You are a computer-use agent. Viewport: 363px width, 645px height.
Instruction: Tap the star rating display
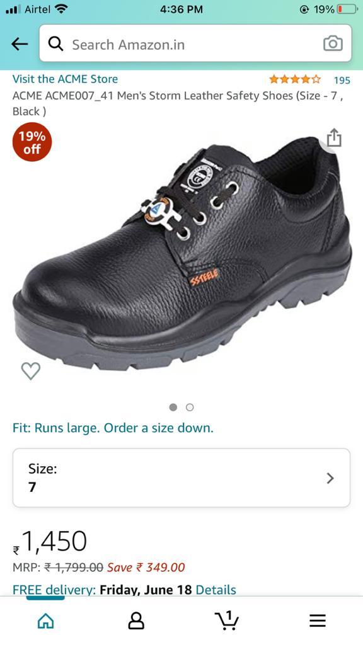(x=295, y=79)
